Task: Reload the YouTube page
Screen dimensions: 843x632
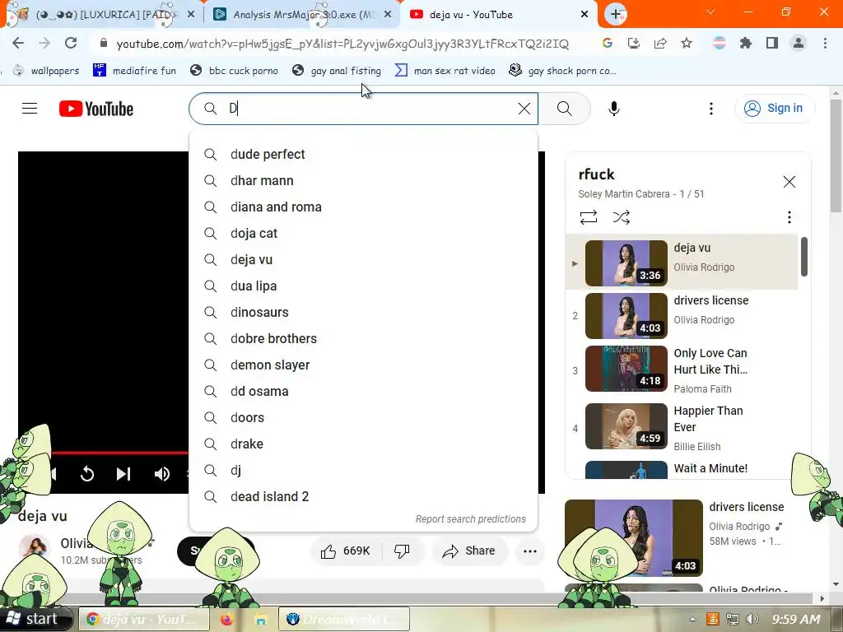Action: [71, 43]
